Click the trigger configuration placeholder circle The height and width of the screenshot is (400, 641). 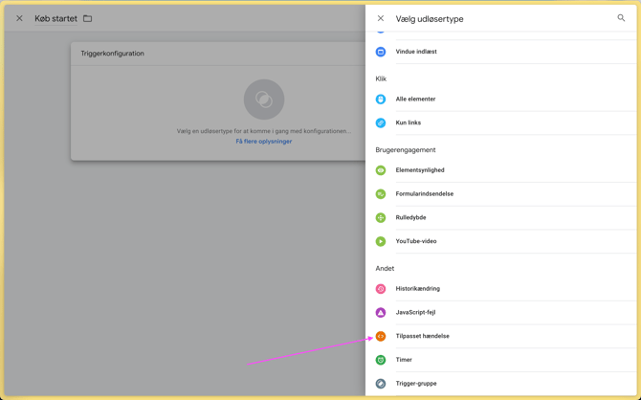click(x=264, y=100)
